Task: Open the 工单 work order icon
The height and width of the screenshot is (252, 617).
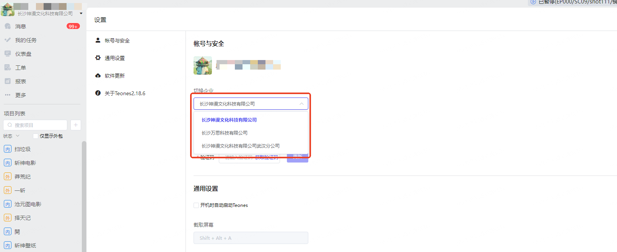Action: [8, 68]
